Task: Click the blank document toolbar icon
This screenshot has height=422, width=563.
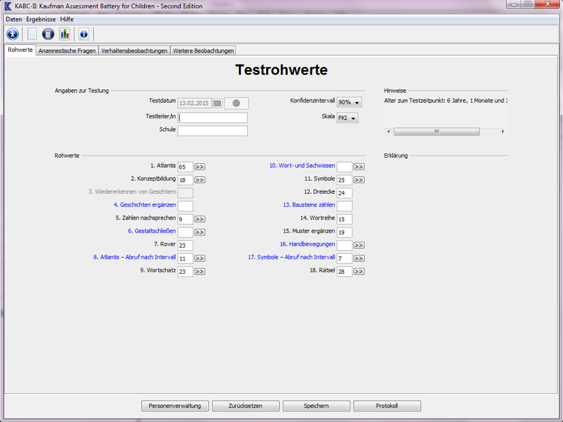Action: click(x=32, y=34)
